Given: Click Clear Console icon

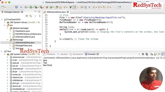Looking at the screenshot, I should 151,54.
